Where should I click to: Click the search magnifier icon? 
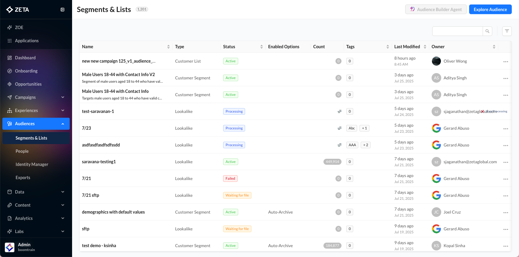[x=487, y=31]
